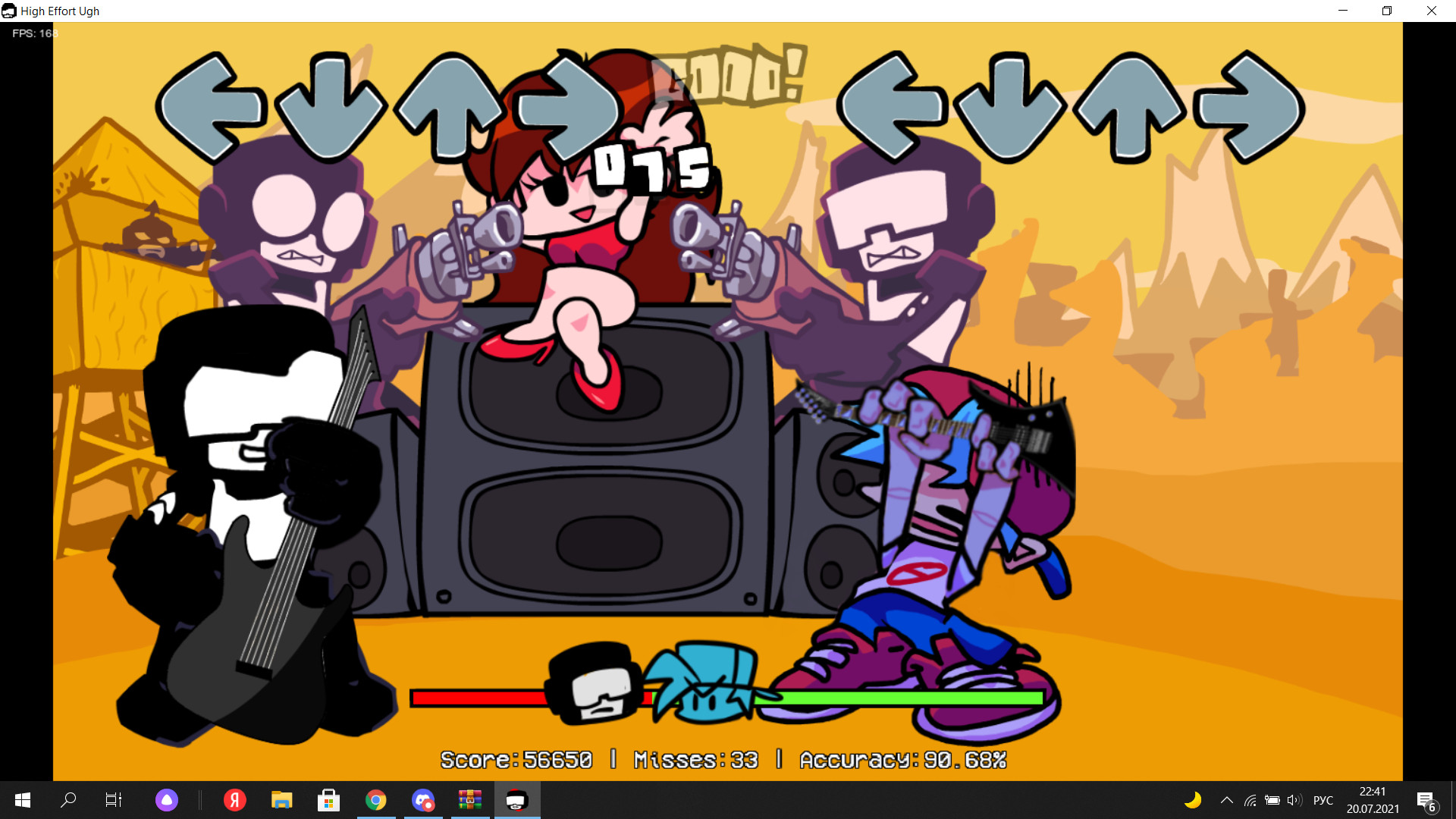Open the Windows Start menu
Screen dimensions: 1456x819
point(23,800)
